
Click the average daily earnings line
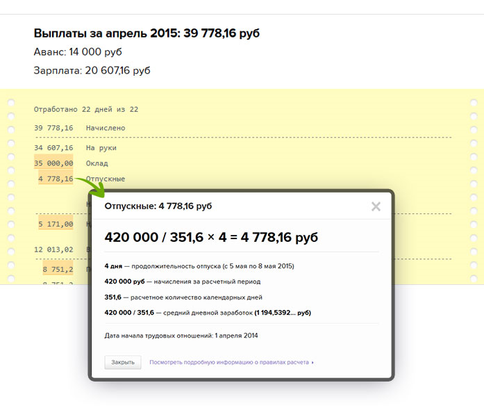208,313
